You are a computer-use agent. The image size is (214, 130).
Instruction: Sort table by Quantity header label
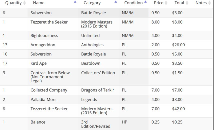tap(13, 3)
